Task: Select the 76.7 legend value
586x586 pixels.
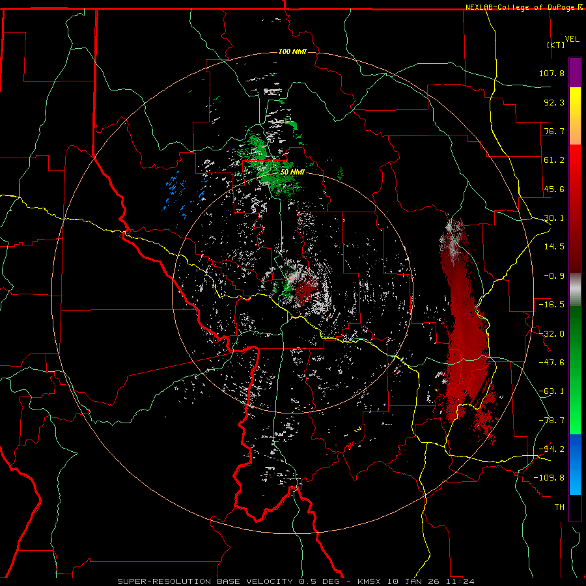Action: tap(554, 131)
